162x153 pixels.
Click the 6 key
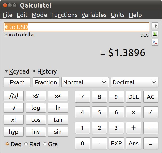[x=116, y=112]
